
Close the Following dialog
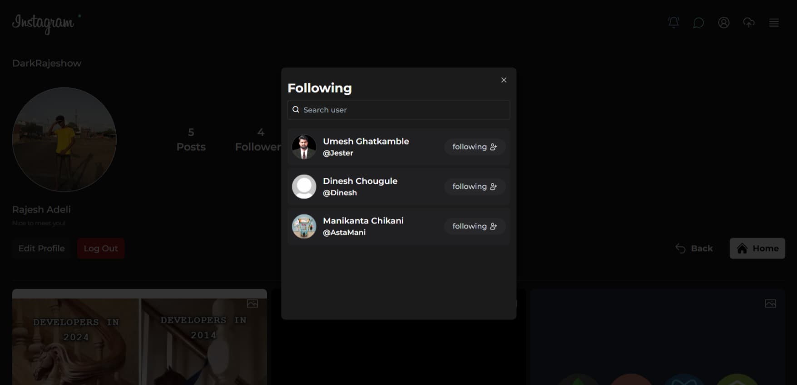[x=504, y=80]
